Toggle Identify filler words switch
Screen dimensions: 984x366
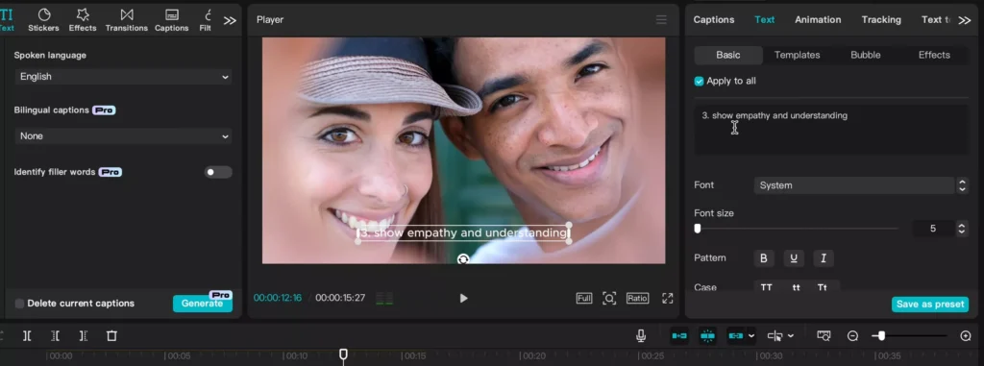[x=218, y=172]
